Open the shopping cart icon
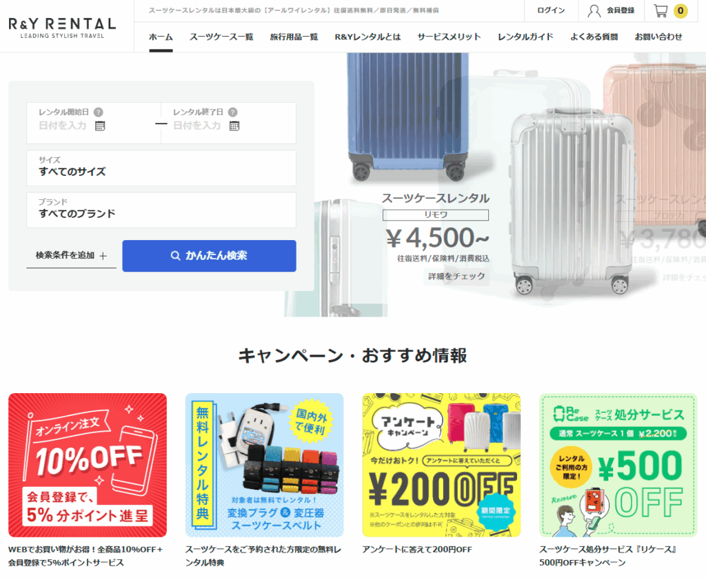This screenshot has height=578, width=706. click(x=660, y=10)
